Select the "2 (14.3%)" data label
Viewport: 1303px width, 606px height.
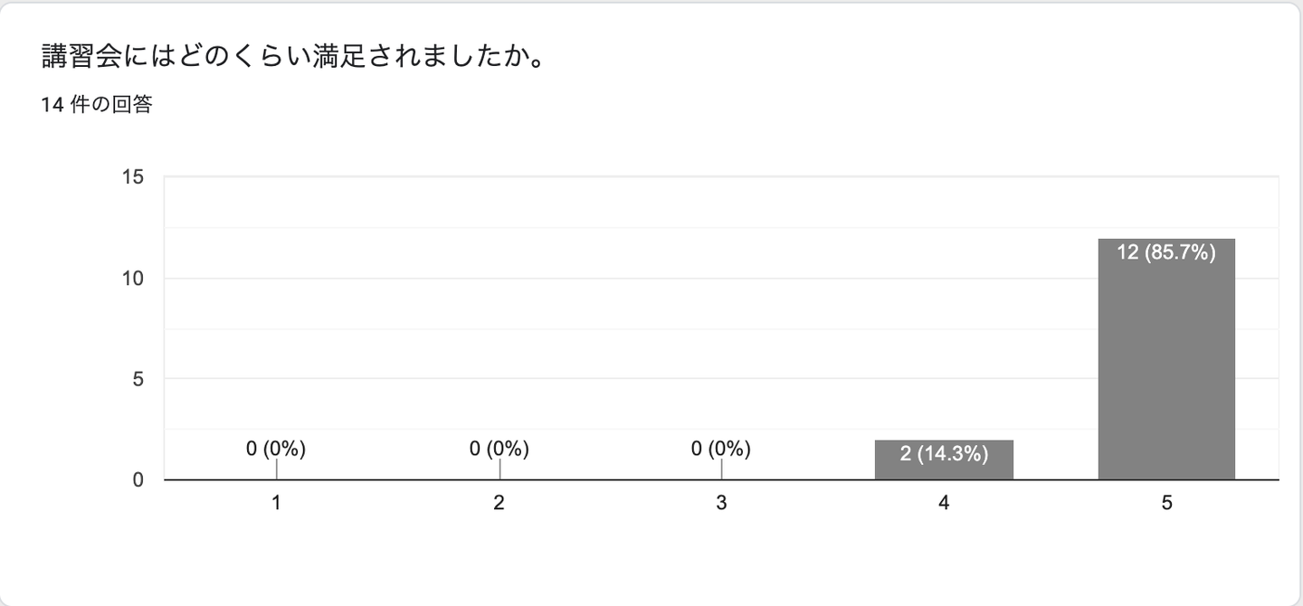click(x=944, y=454)
